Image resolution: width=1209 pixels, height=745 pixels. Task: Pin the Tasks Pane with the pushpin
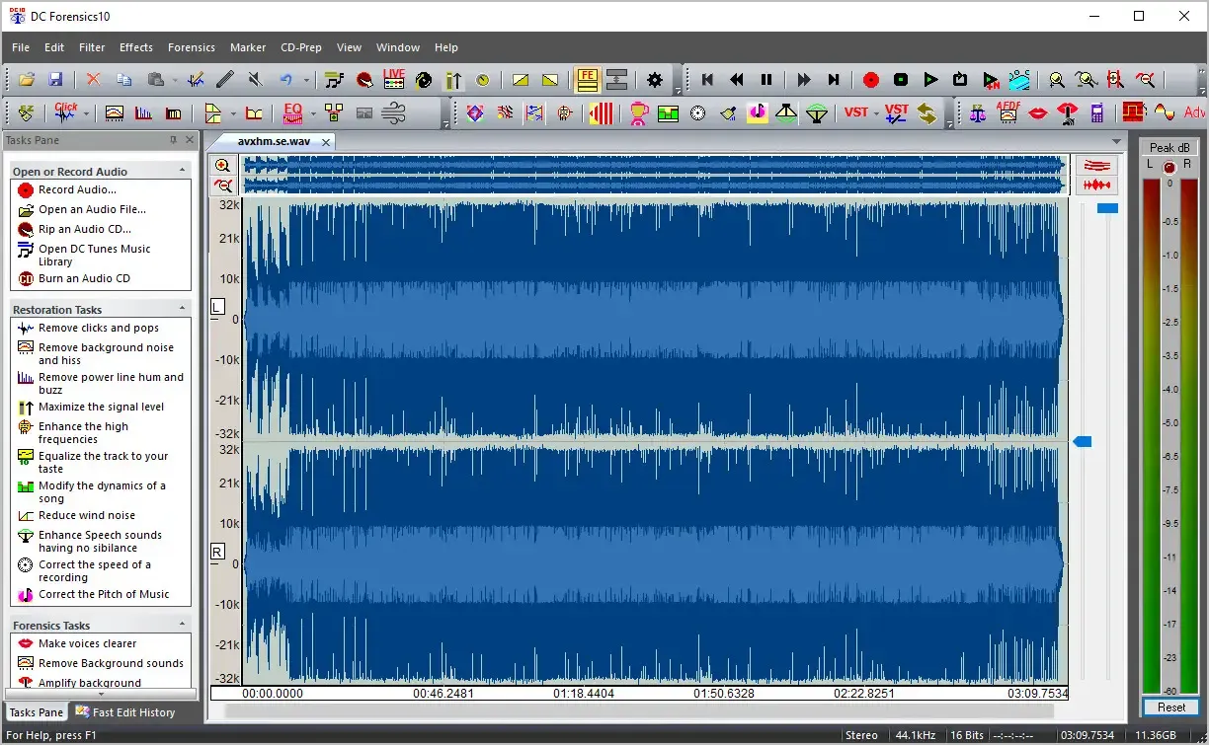(x=174, y=140)
